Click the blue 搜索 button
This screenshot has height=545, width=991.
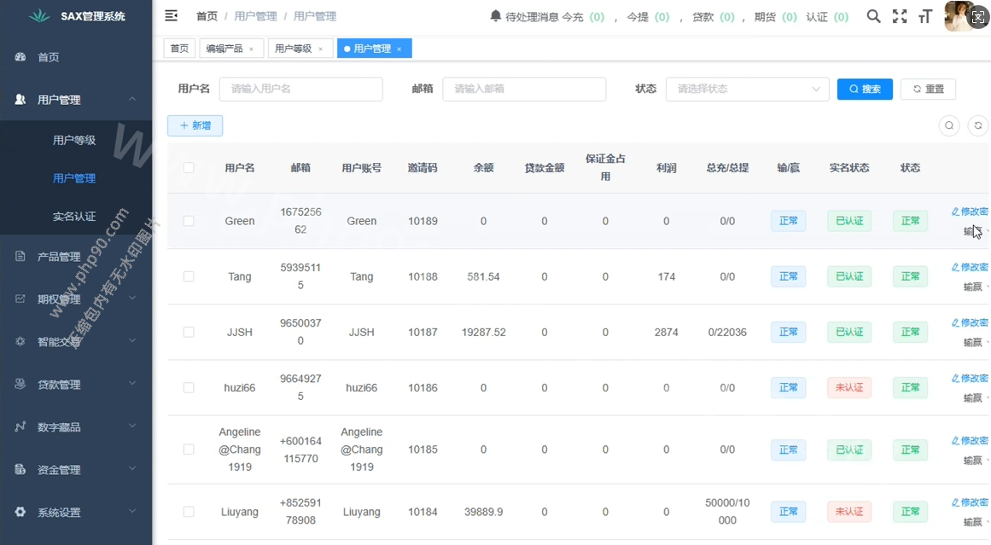(x=865, y=89)
